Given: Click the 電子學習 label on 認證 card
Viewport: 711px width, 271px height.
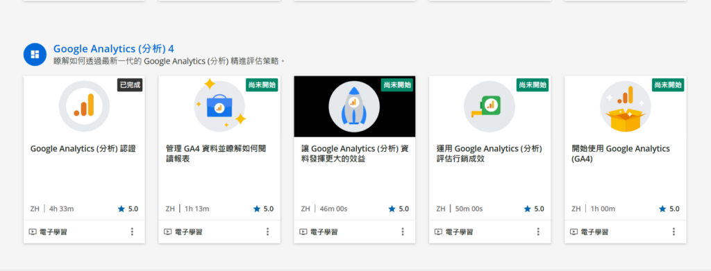Looking at the screenshot, I should 53,232.
